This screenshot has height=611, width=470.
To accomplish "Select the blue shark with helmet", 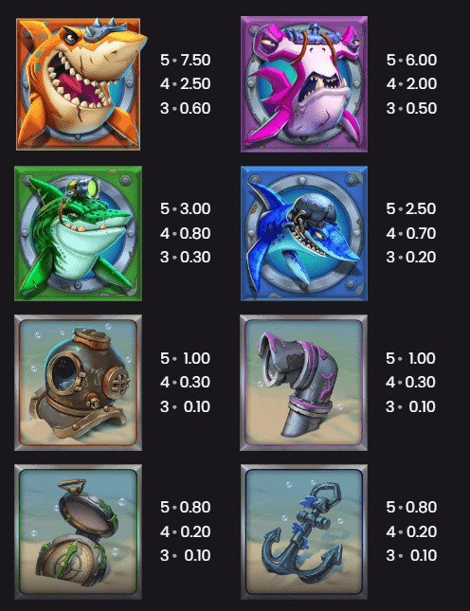I will coord(304,233).
